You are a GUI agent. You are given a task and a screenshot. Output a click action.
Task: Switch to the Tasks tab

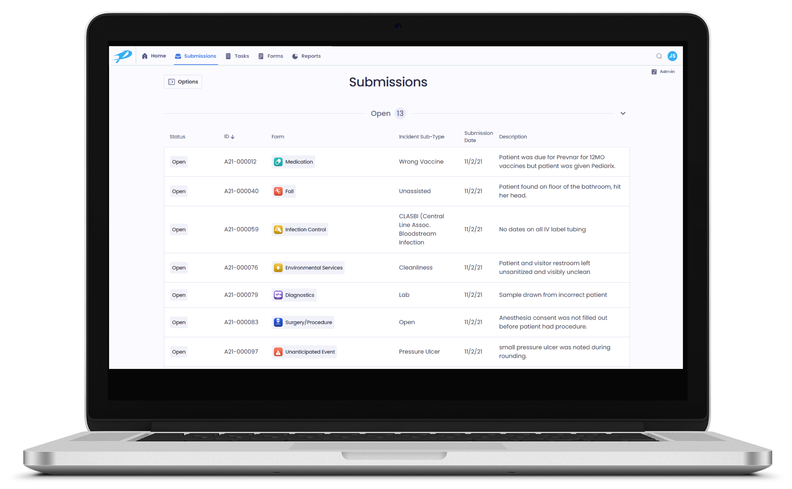(237, 56)
